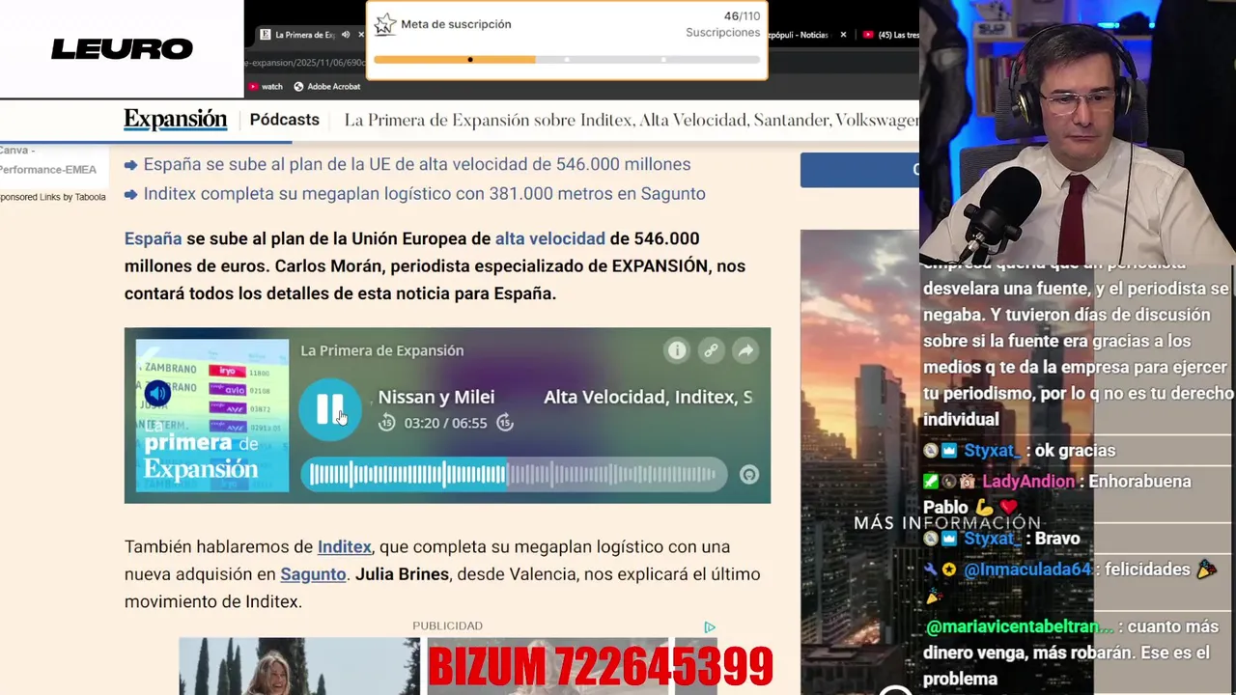Click the podcast cover art thumbnail
This screenshot has height=695, width=1236.
212,415
